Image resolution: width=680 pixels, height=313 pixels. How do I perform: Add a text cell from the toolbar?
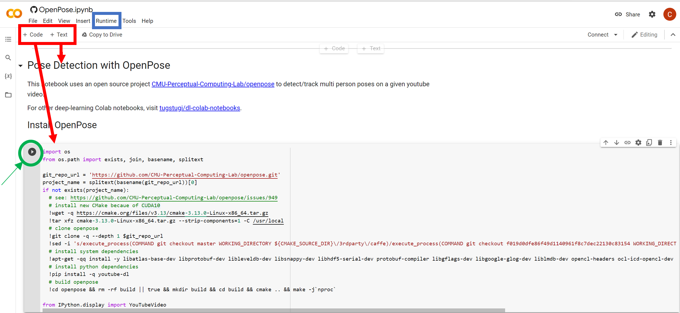[59, 35]
